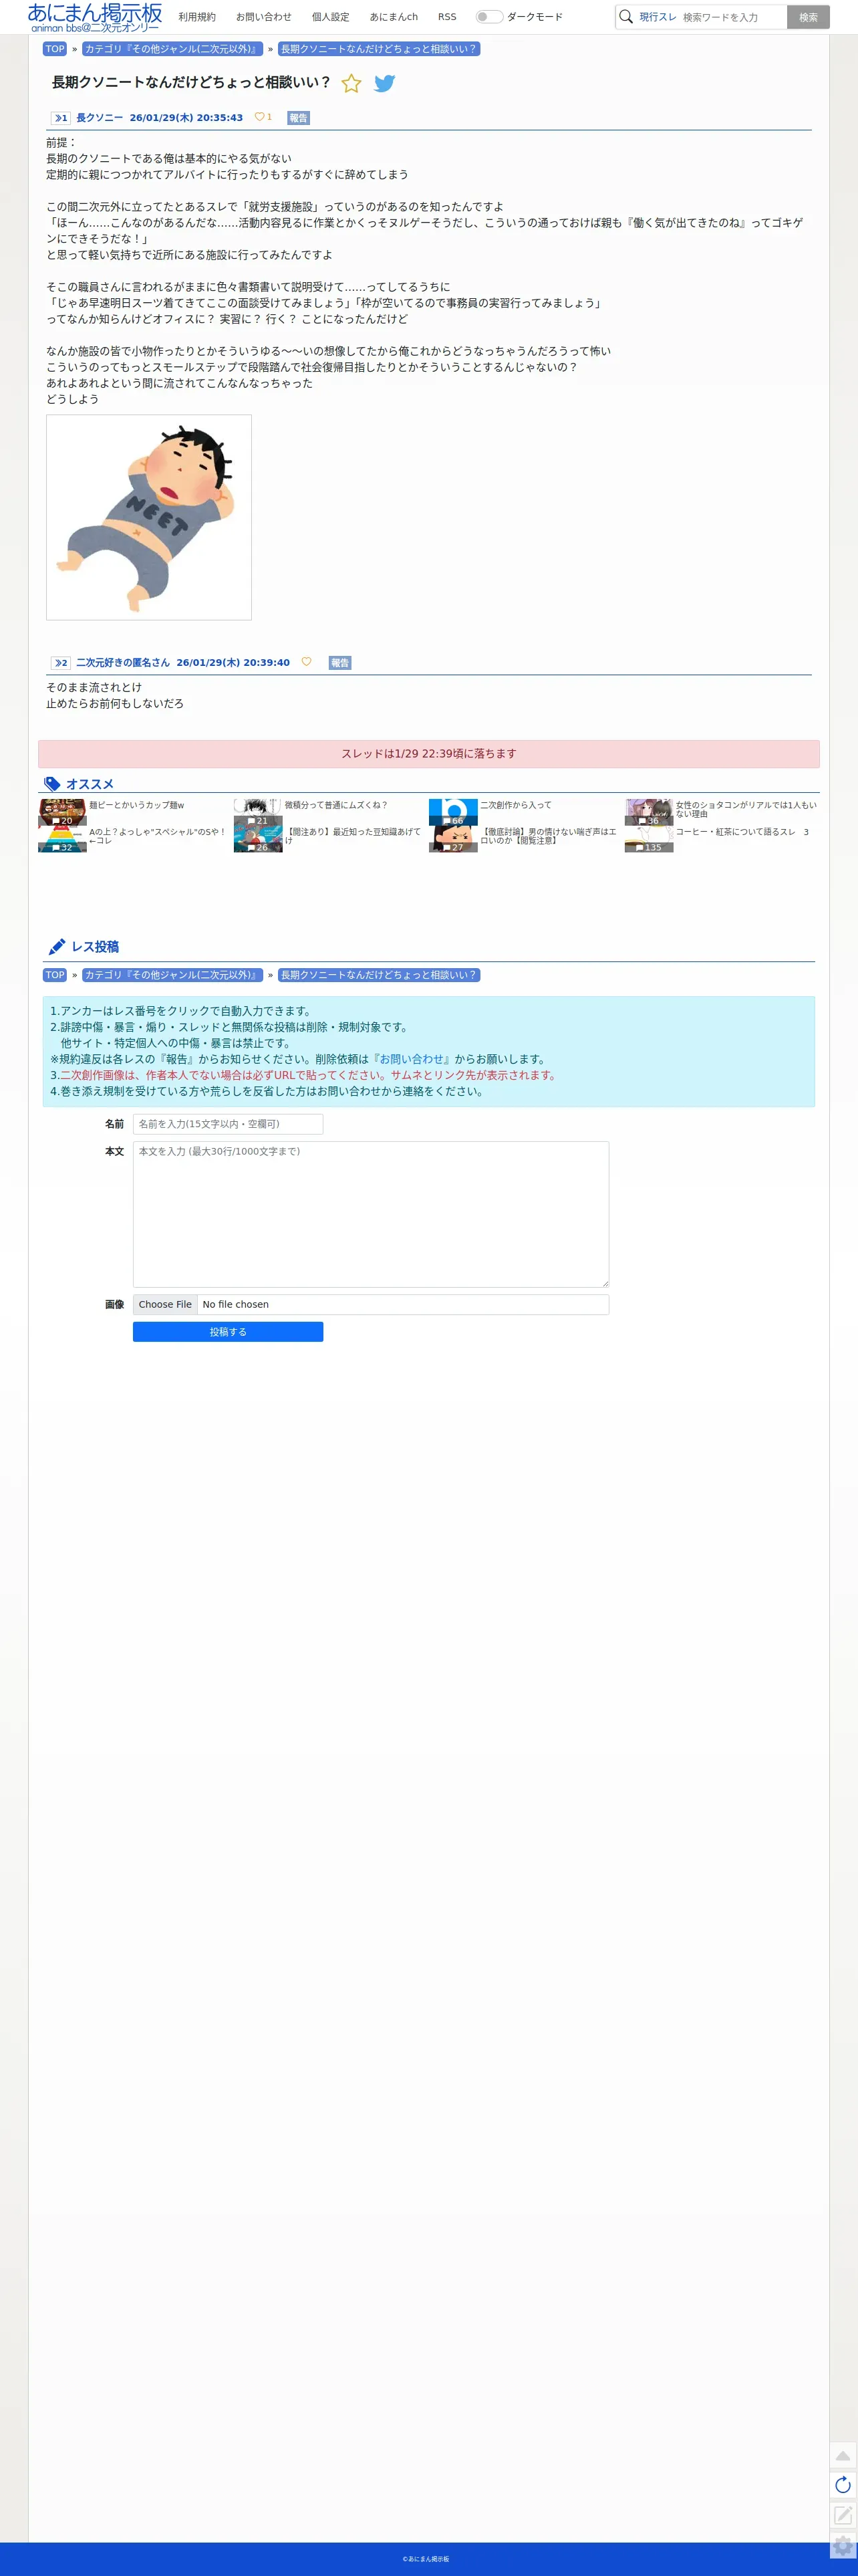Report post 2 with the 報告 button
Viewport: 858px width, 2576px height.
[340, 663]
